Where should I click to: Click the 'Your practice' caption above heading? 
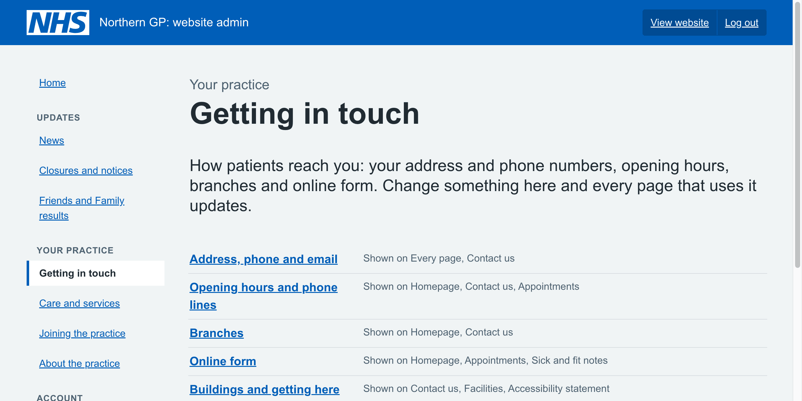[x=229, y=85]
